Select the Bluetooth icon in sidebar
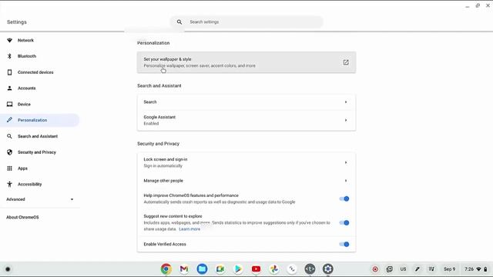493x277 pixels. tap(9, 56)
